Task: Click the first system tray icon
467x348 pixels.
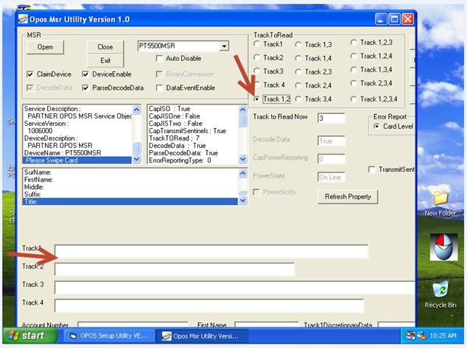Action: (410, 335)
